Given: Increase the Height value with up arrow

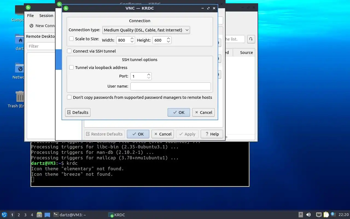Looking at the screenshot, I should [168, 38].
